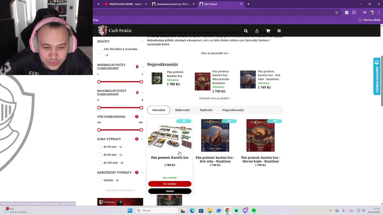Collapse the Doba výpravy section

tap(142, 139)
